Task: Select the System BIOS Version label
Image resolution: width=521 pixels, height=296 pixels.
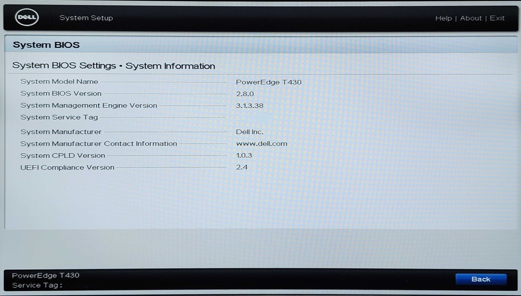Action: 61,93
